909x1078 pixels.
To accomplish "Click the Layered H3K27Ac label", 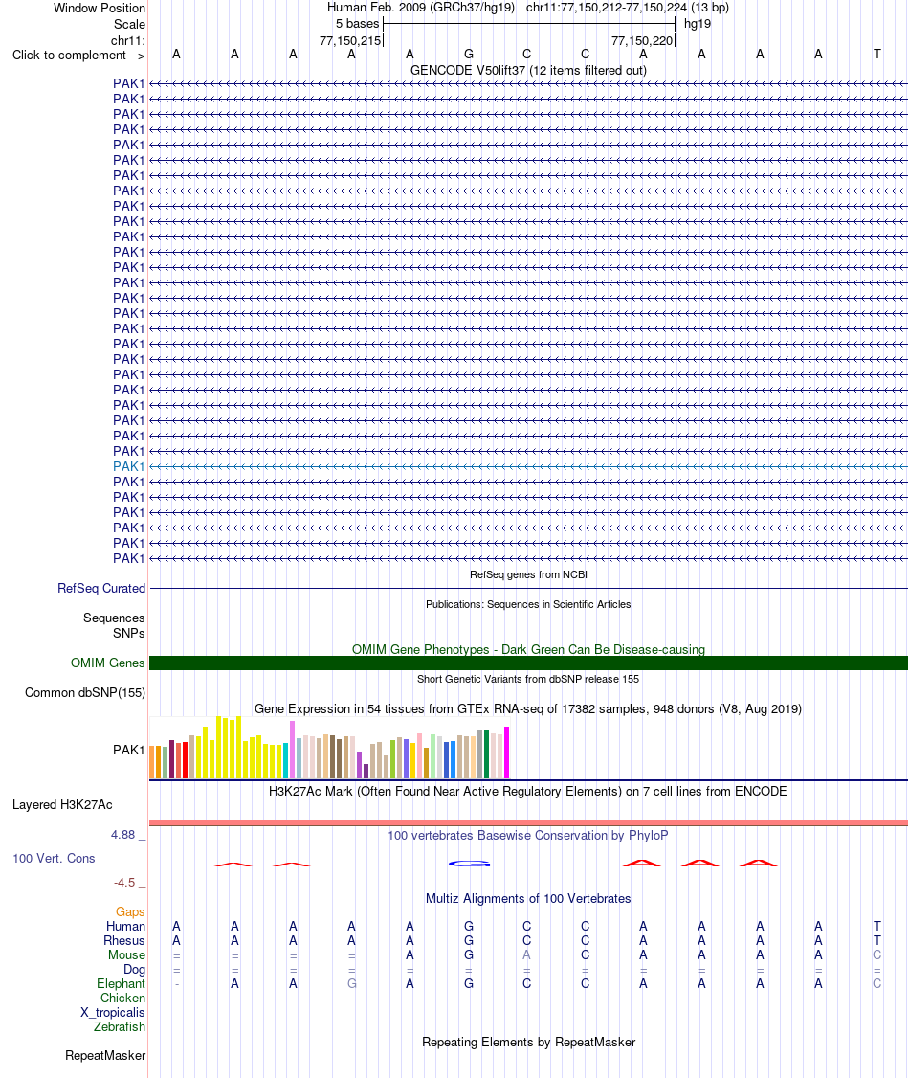I will (62, 805).
